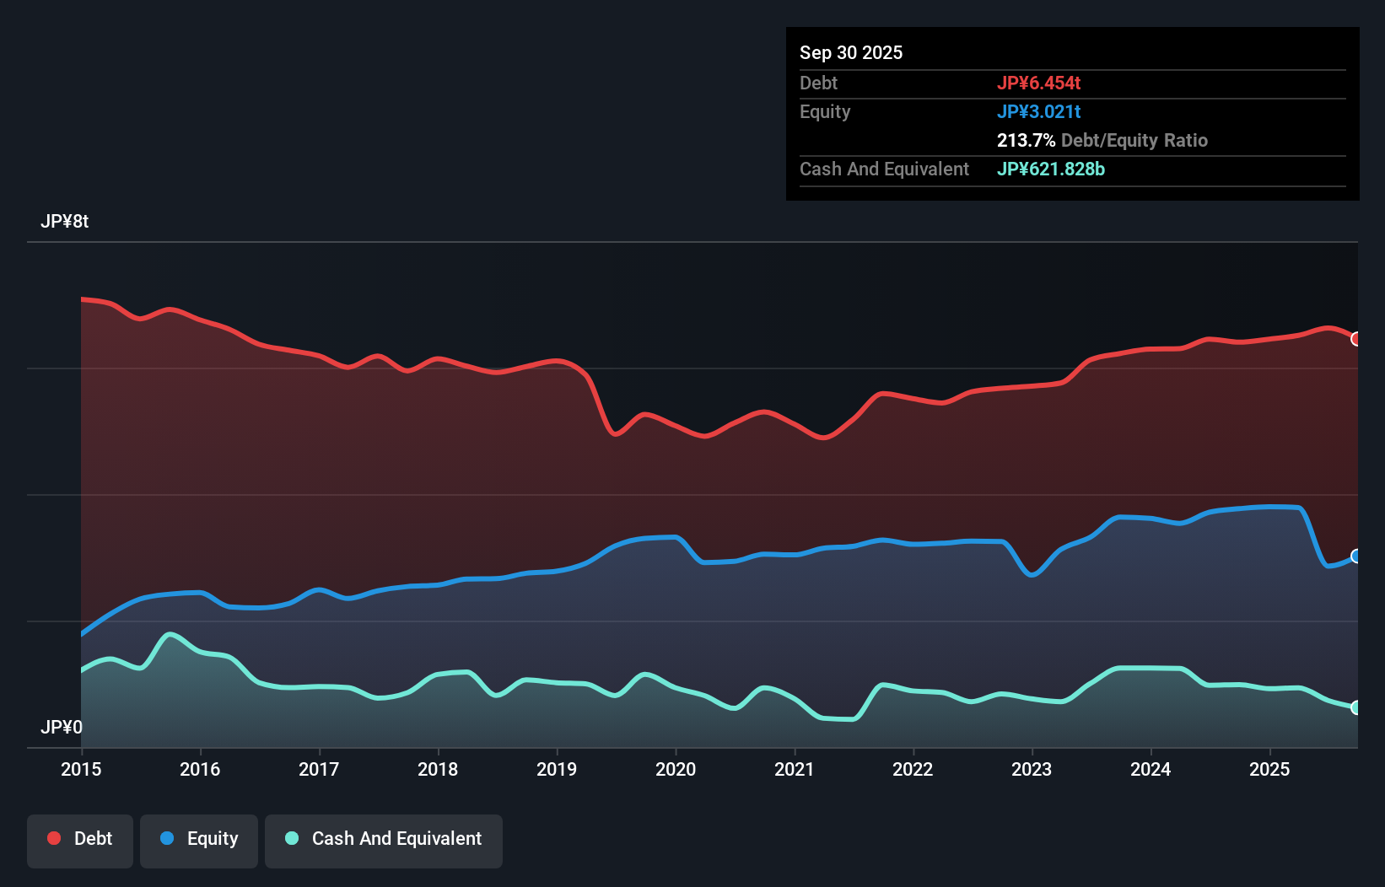Click the Sep 30 2025 tooltip header
The image size is (1385, 887).
point(851,52)
